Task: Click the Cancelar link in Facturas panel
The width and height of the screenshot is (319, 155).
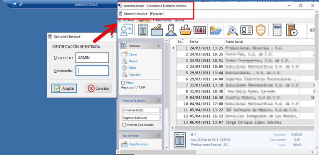Action: click(135, 74)
